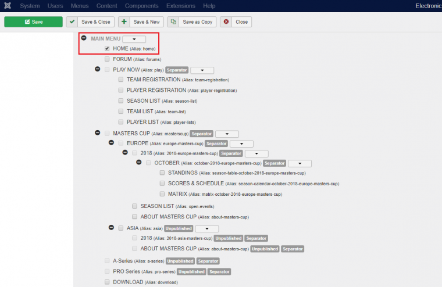Screen dimensions: 442x287
Task: Check the FORUM checkbox
Action: (107, 59)
